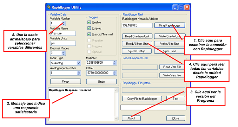Screen dimensions: 238x127
Task: Close the Rapidlogger Utility window
Action: [x=187, y=7]
